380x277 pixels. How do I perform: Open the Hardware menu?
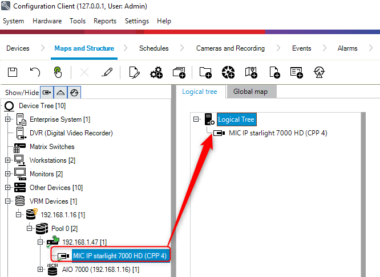(47, 21)
